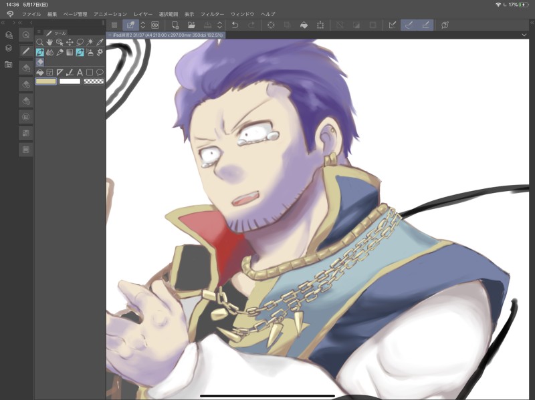
Task: Open the レイヤー menu
Action: [x=143, y=14]
